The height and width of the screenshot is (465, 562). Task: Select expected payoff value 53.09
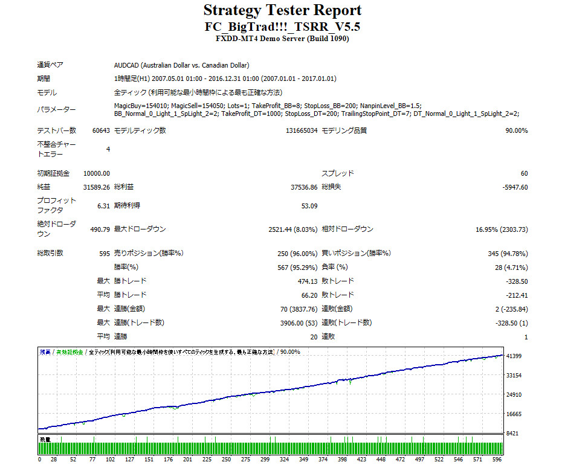point(309,206)
